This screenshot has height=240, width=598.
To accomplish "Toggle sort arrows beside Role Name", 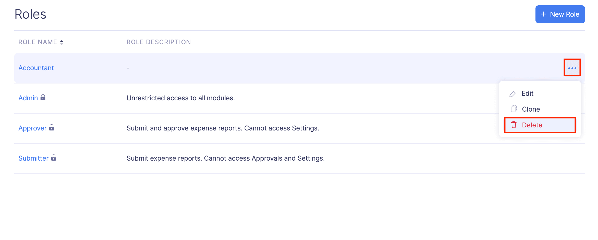I will pyautogui.click(x=62, y=42).
